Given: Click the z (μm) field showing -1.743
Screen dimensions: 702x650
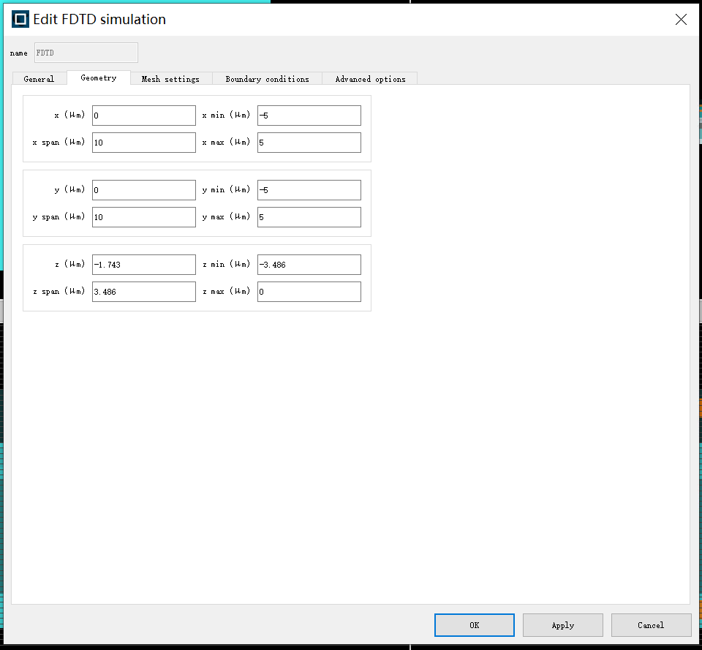Looking at the screenshot, I should (x=144, y=265).
